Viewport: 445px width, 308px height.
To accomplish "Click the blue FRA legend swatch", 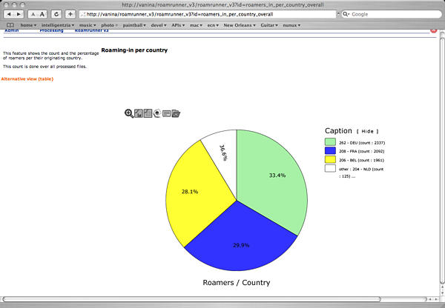I will (x=329, y=151).
